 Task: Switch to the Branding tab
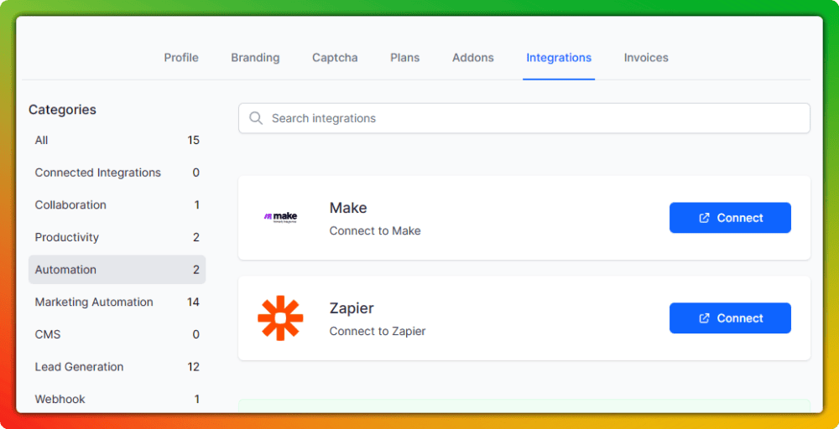point(255,58)
